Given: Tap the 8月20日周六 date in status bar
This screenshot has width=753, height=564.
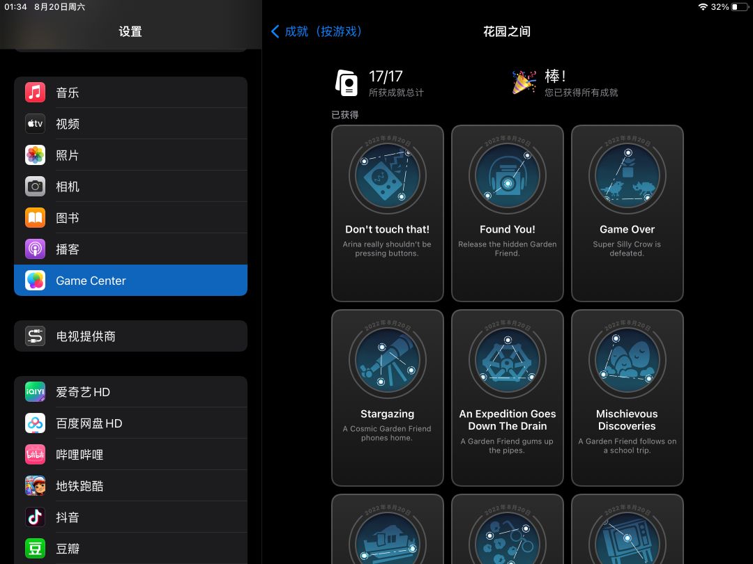Looking at the screenshot, I should point(59,7).
